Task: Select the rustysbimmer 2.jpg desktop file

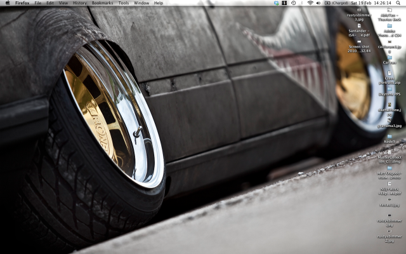Action: [390, 236]
